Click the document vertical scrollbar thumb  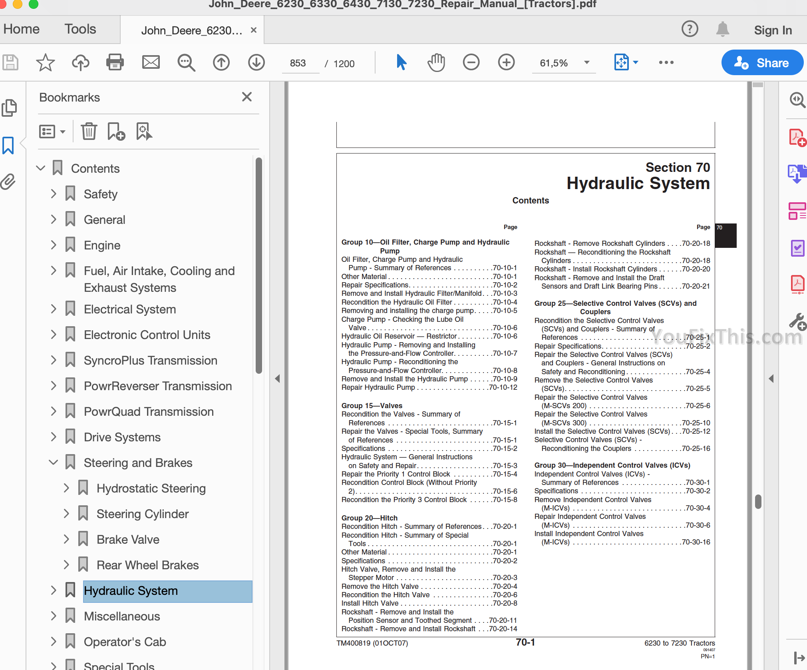pyautogui.click(x=758, y=501)
